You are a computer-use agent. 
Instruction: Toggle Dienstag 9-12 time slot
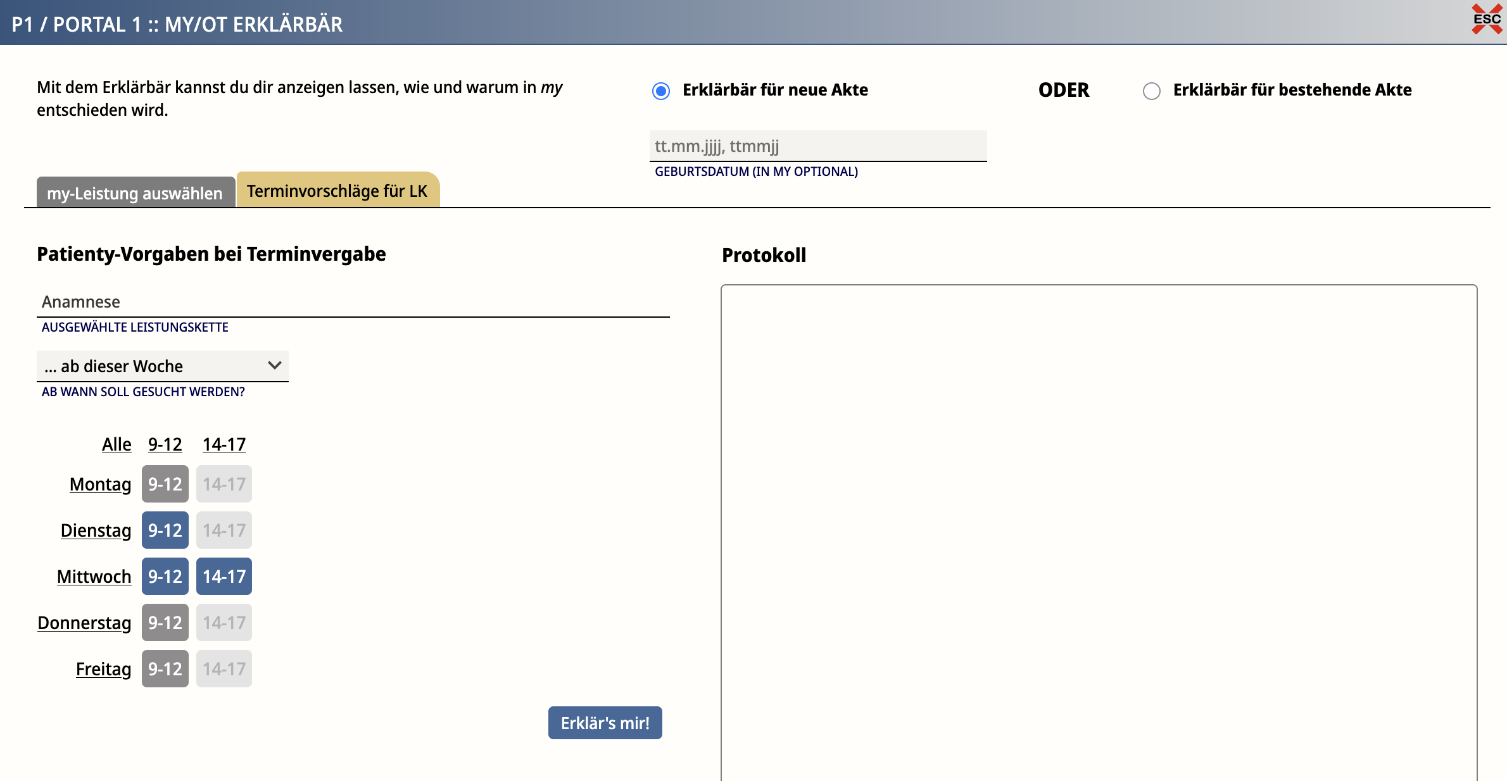165,530
